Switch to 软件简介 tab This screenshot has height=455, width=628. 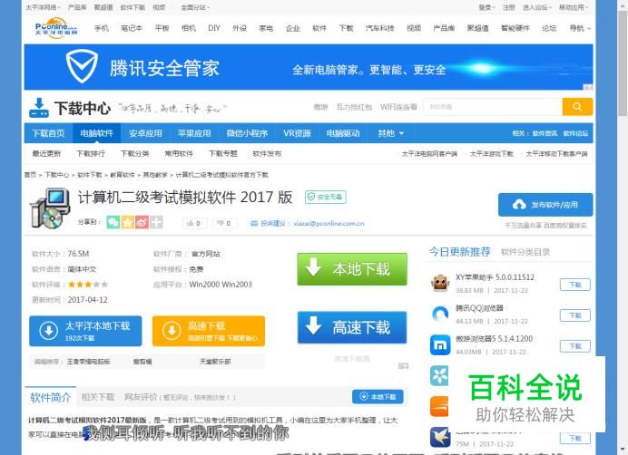coord(51,397)
